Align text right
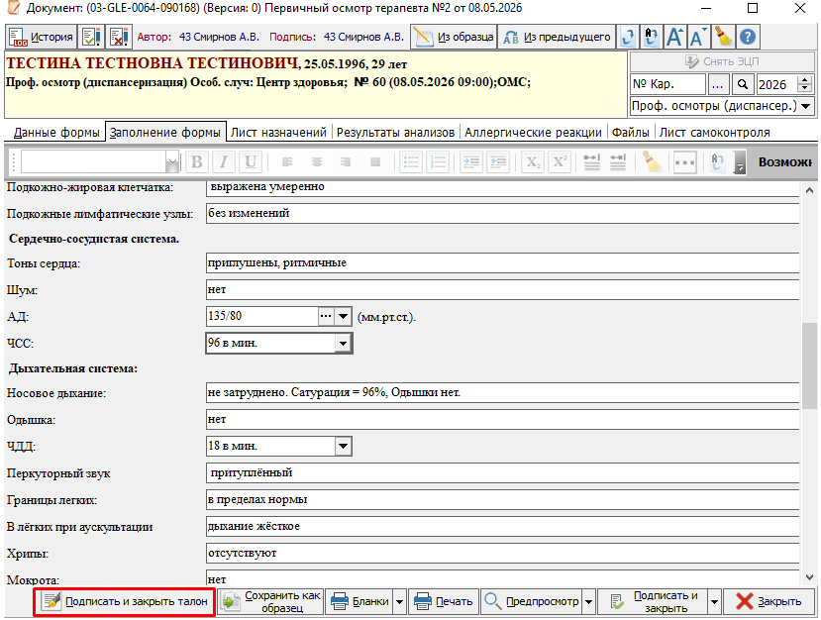This screenshot has width=821, height=620. 346,162
